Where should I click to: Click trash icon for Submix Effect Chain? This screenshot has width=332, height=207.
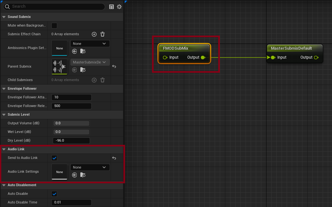103,34
